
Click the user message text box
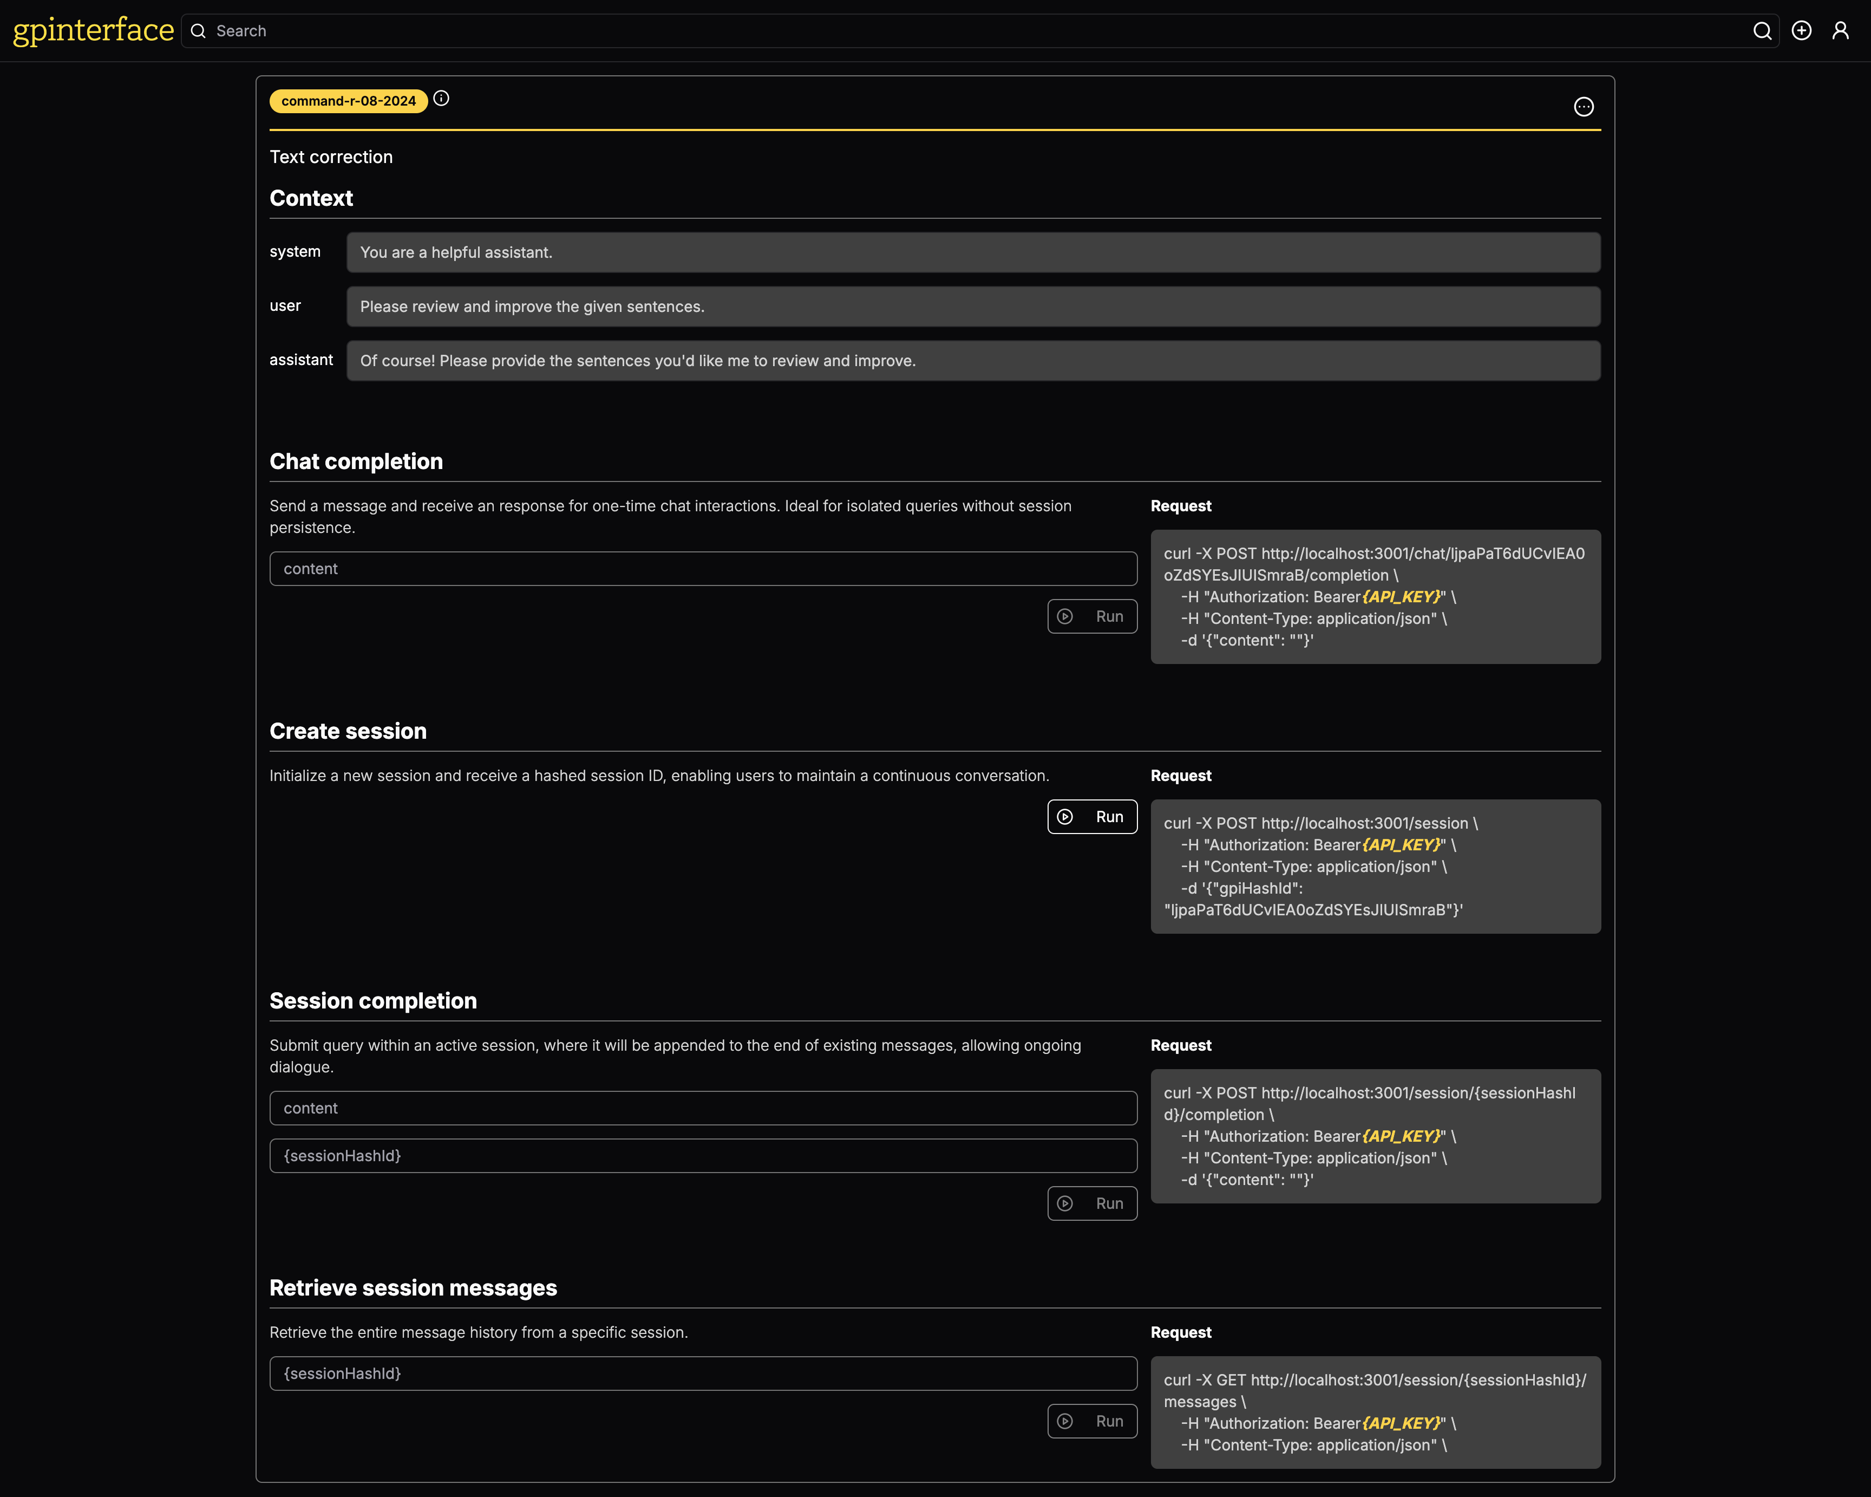(x=973, y=307)
